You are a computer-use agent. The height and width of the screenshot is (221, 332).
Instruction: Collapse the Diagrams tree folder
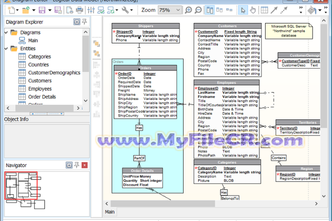click(x=6, y=32)
